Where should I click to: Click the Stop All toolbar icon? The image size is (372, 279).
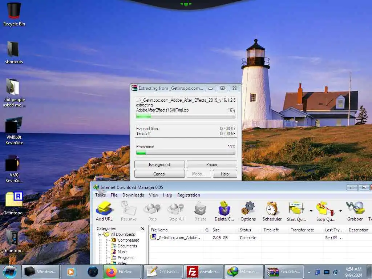click(x=176, y=211)
